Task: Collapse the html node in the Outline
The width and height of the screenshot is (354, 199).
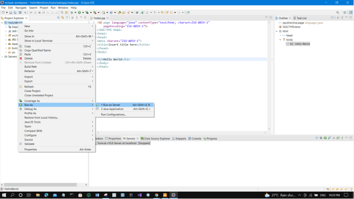Action: click(277, 31)
